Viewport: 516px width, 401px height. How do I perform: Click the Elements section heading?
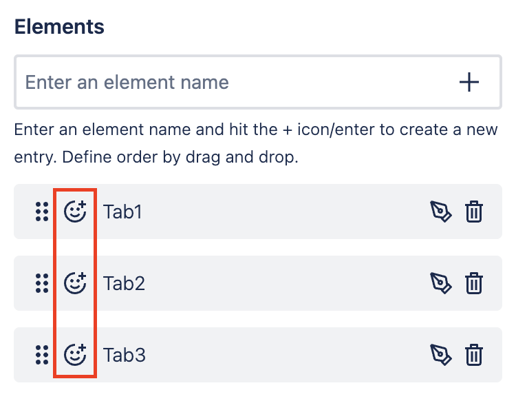coord(59,27)
